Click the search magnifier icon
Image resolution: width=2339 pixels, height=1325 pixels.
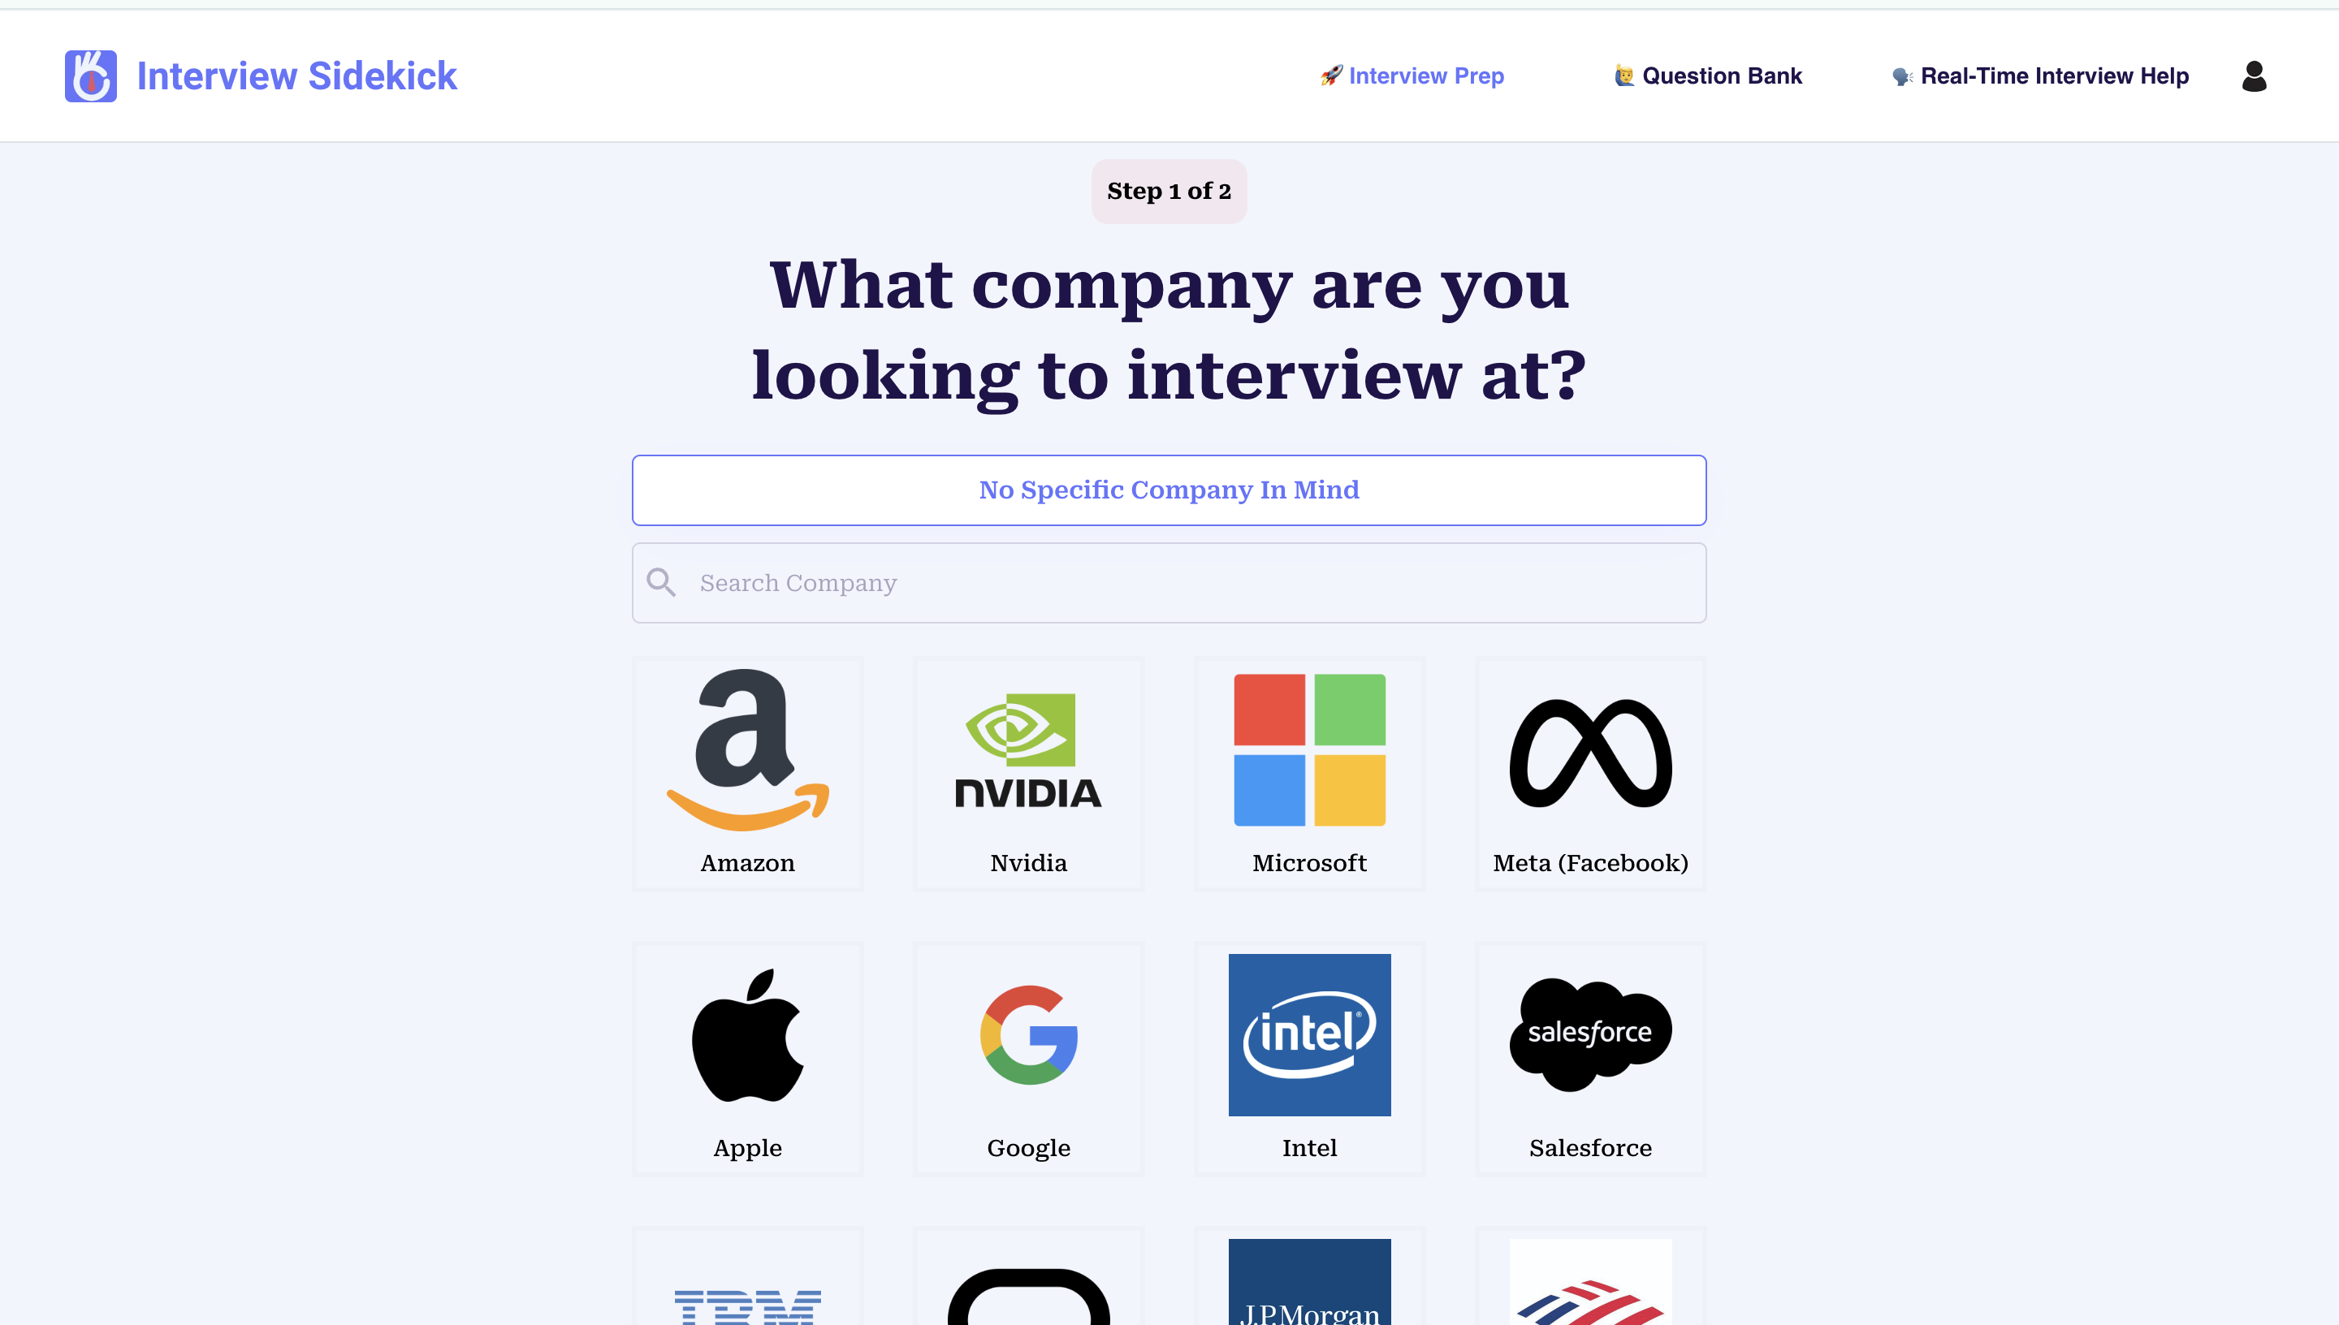pyautogui.click(x=660, y=581)
